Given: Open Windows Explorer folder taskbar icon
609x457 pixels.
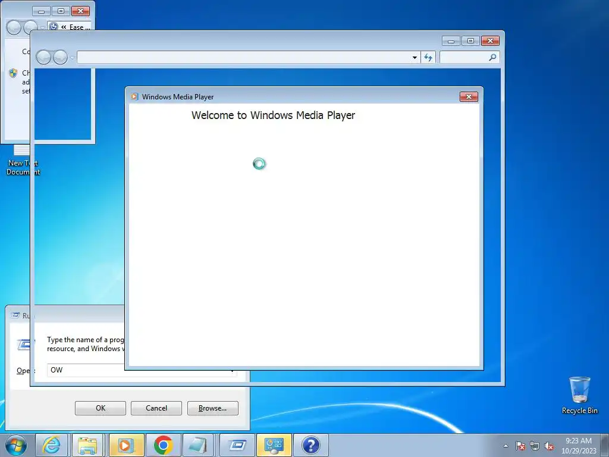Looking at the screenshot, I should tap(87, 445).
